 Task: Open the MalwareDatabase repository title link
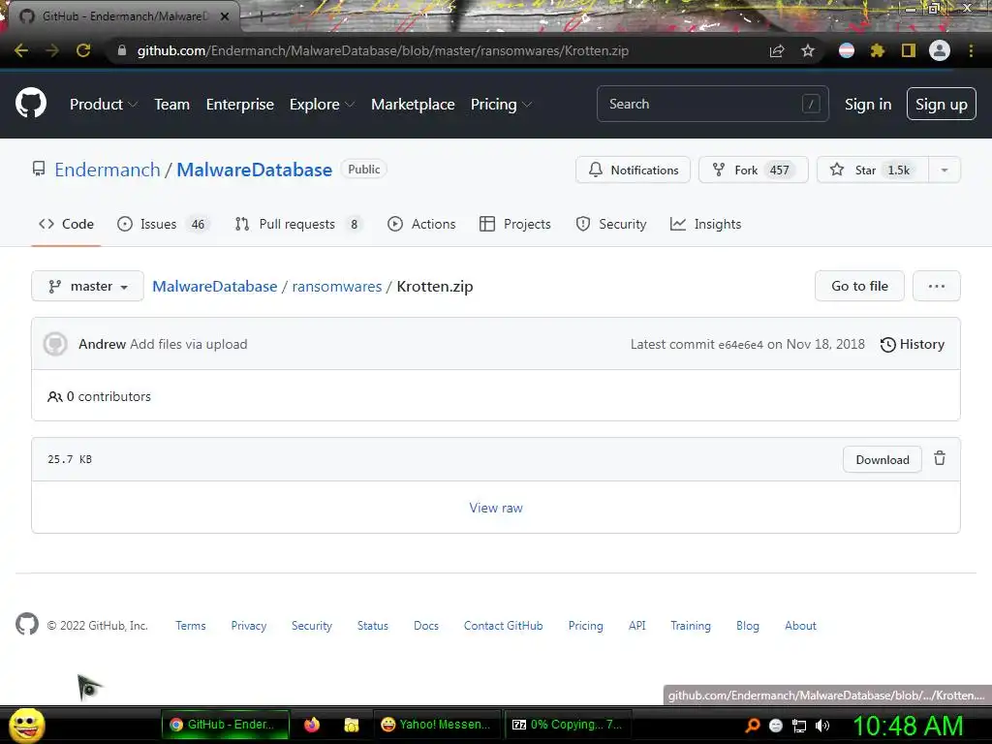(255, 170)
